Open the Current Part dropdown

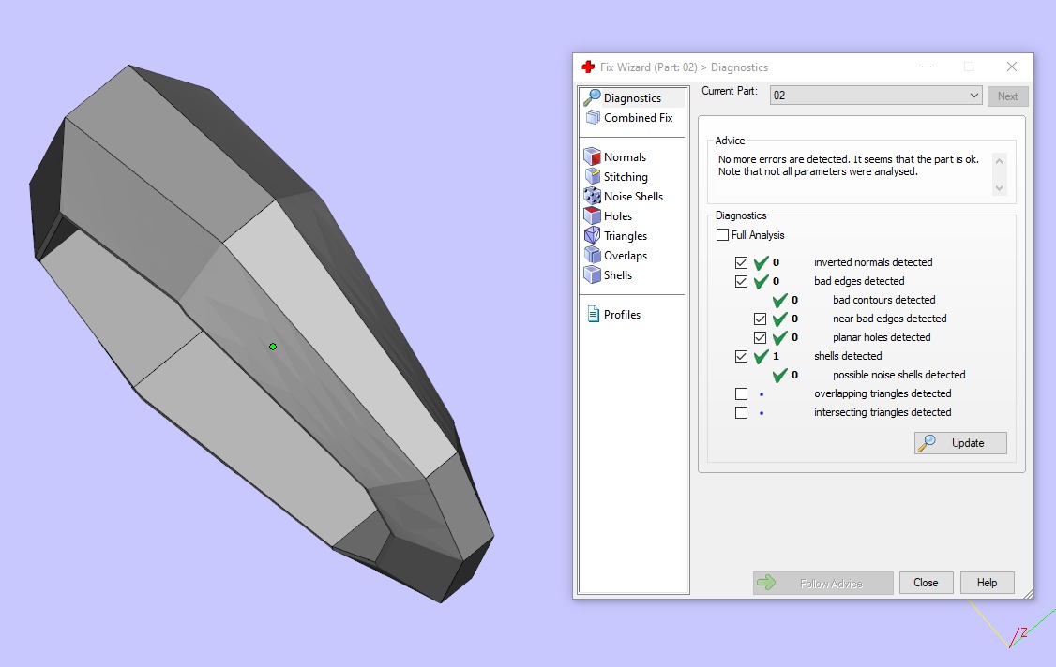click(x=876, y=96)
